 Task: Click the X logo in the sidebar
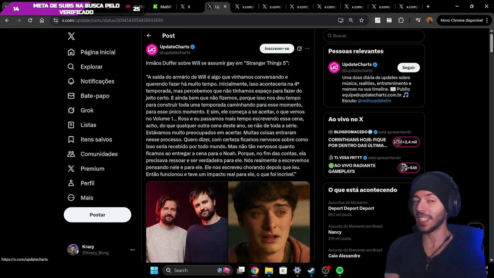[x=71, y=36]
